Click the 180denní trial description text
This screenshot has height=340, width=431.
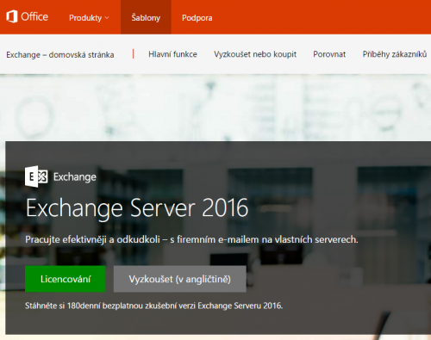[153, 306]
